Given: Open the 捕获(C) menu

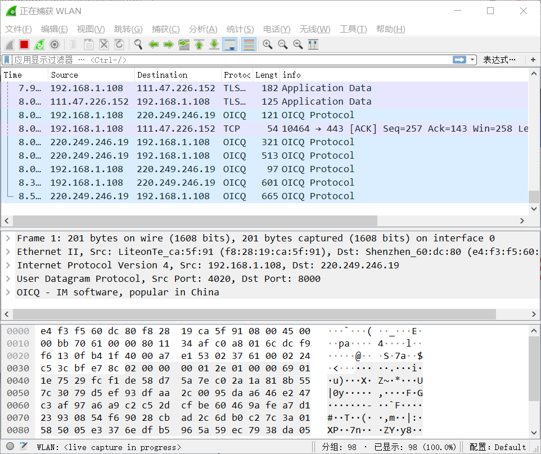Looking at the screenshot, I should tap(165, 29).
